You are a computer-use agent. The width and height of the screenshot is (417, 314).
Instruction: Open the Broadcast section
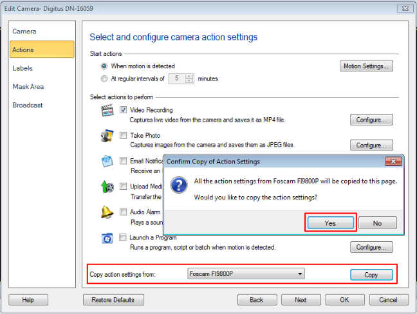coord(28,105)
